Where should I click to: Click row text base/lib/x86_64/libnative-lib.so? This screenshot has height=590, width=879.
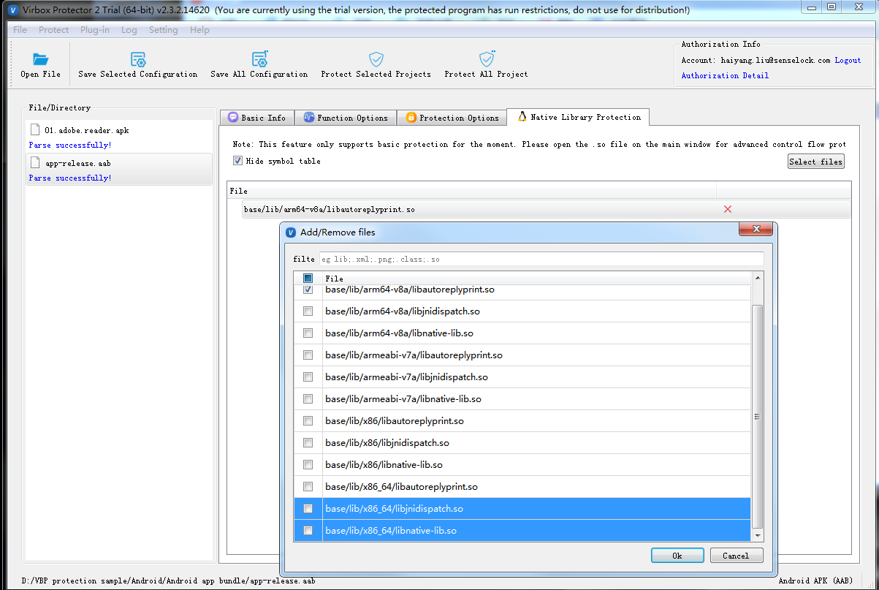391,531
